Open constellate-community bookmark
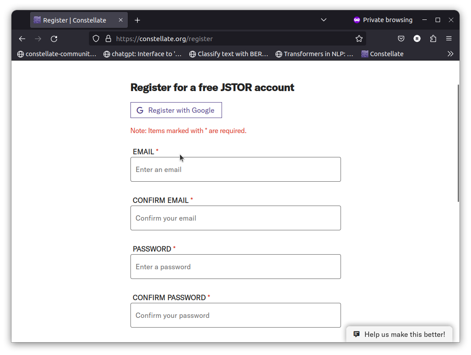Viewport: 471px width, 355px height. [x=57, y=54]
